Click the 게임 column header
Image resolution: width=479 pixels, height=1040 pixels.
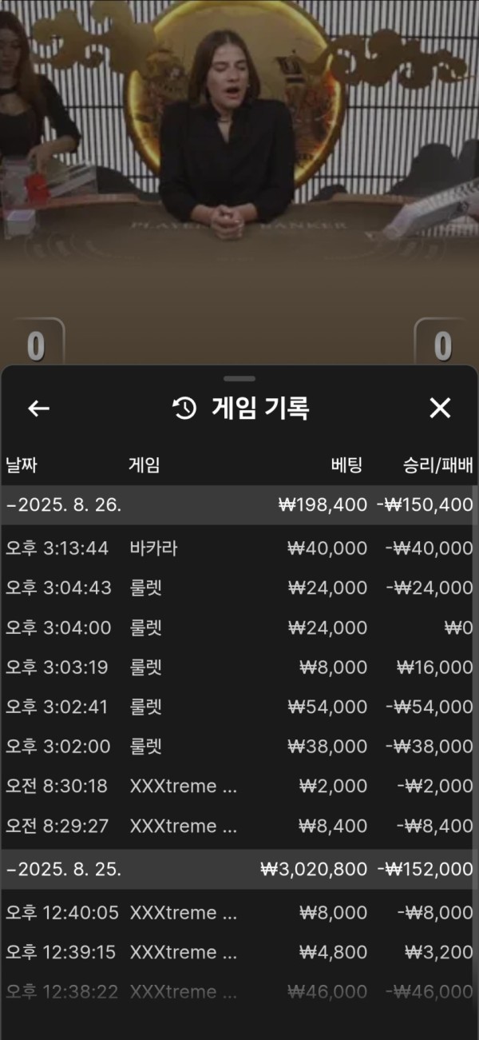point(144,465)
